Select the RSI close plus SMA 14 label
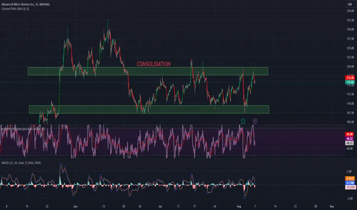 pyautogui.click(x=23, y=129)
